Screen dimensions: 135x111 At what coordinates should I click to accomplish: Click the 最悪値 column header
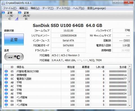tap(83, 67)
